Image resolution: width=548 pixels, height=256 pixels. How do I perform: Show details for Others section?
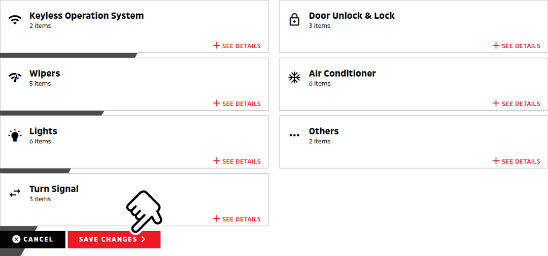pyautogui.click(x=517, y=161)
